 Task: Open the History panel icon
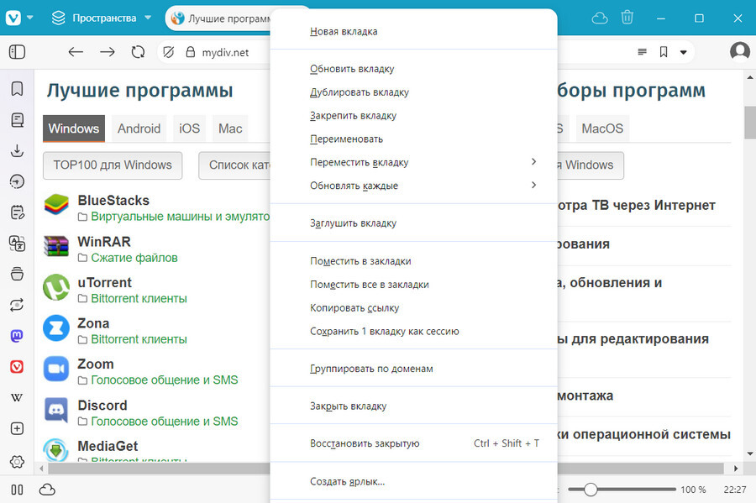pos(17,181)
